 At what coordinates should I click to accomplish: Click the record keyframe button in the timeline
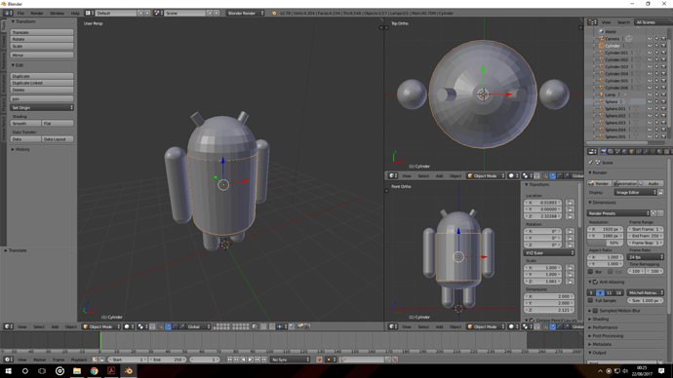(319, 359)
